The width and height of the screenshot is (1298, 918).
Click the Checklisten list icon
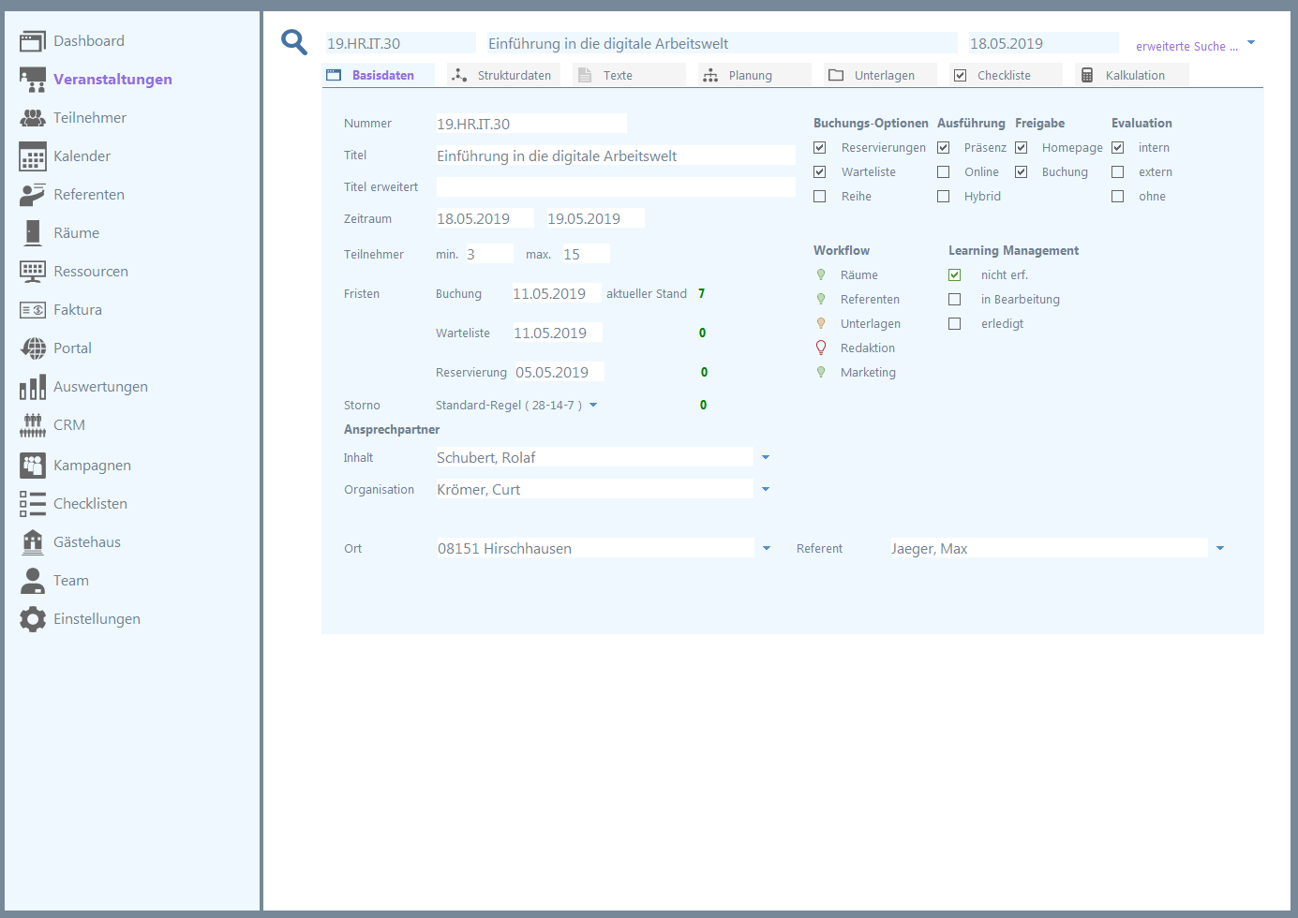pyautogui.click(x=33, y=504)
